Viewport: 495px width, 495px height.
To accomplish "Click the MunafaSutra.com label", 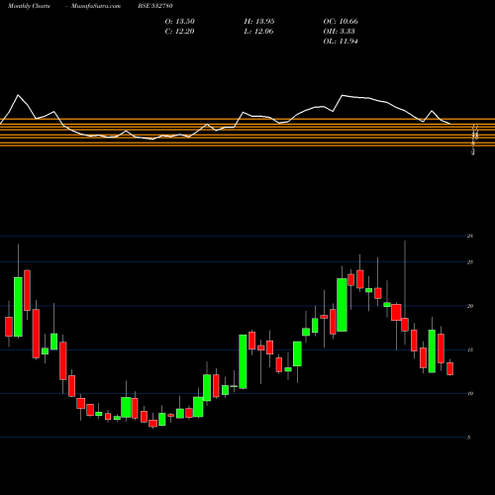I will coord(96,6).
